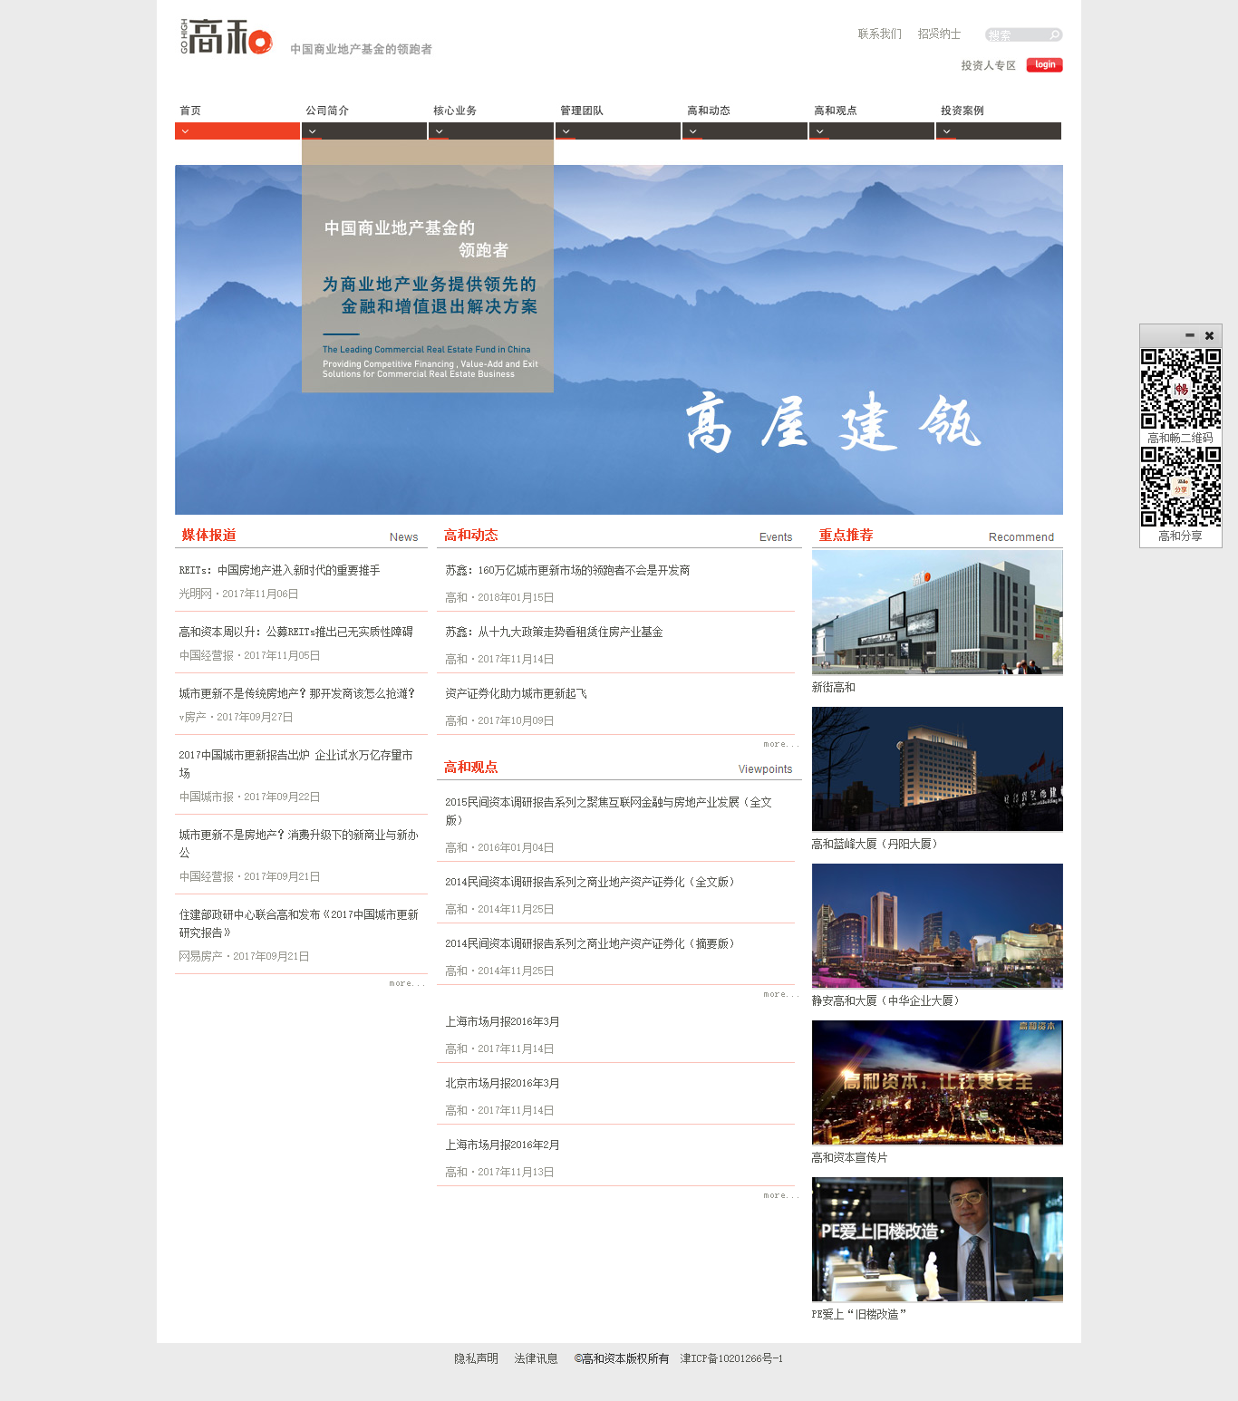Viewport: 1238px width, 1401px height.
Task: Open the 高和蓝峰大厦 night thumbnail
Action: [x=937, y=769]
